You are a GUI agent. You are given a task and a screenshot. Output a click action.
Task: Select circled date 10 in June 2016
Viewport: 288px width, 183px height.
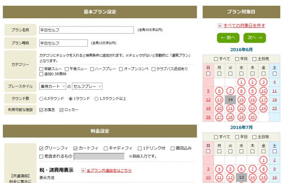(264, 91)
